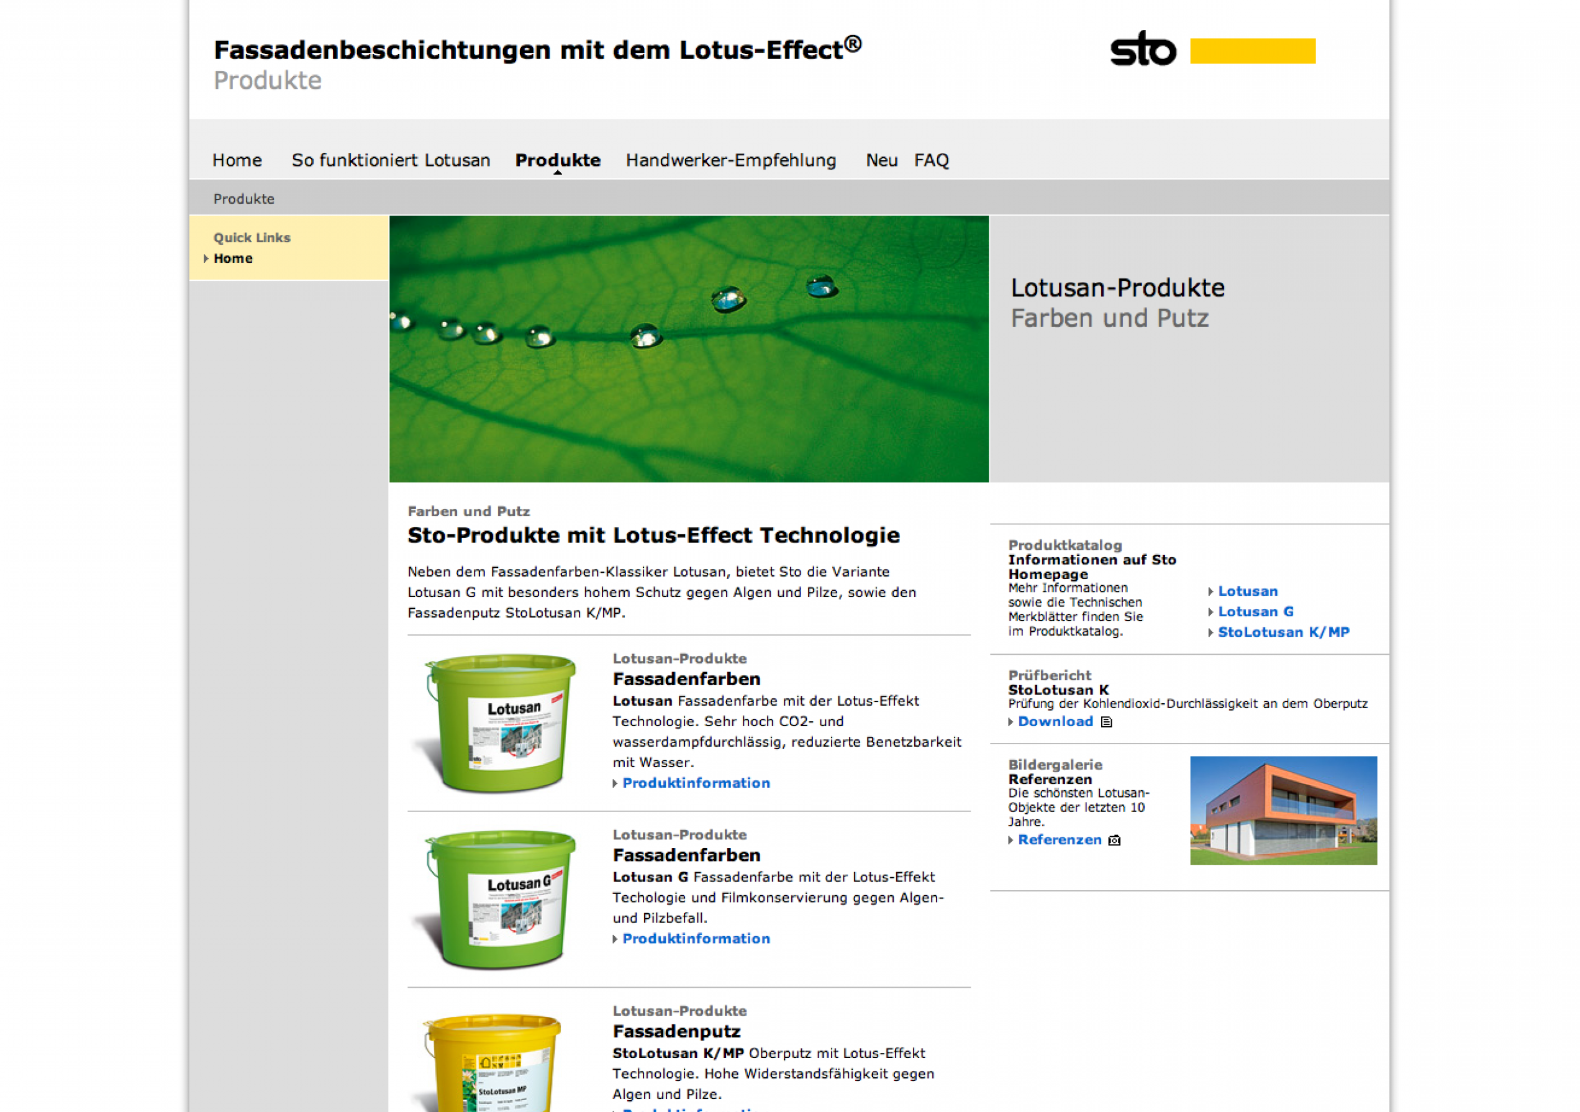Click the yellow bar next to logo
The height and width of the screenshot is (1112, 1580).
click(x=1253, y=51)
